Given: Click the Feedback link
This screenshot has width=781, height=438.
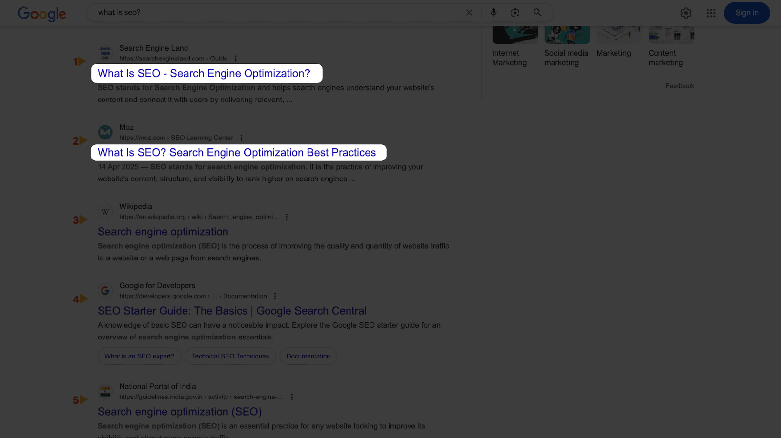Looking at the screenshot, I should click(679, 86).
